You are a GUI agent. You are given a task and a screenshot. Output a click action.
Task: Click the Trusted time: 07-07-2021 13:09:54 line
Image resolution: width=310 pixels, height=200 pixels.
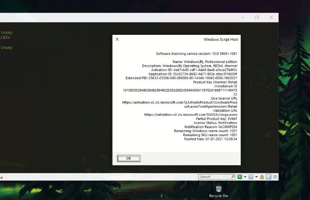pos(210,139)
